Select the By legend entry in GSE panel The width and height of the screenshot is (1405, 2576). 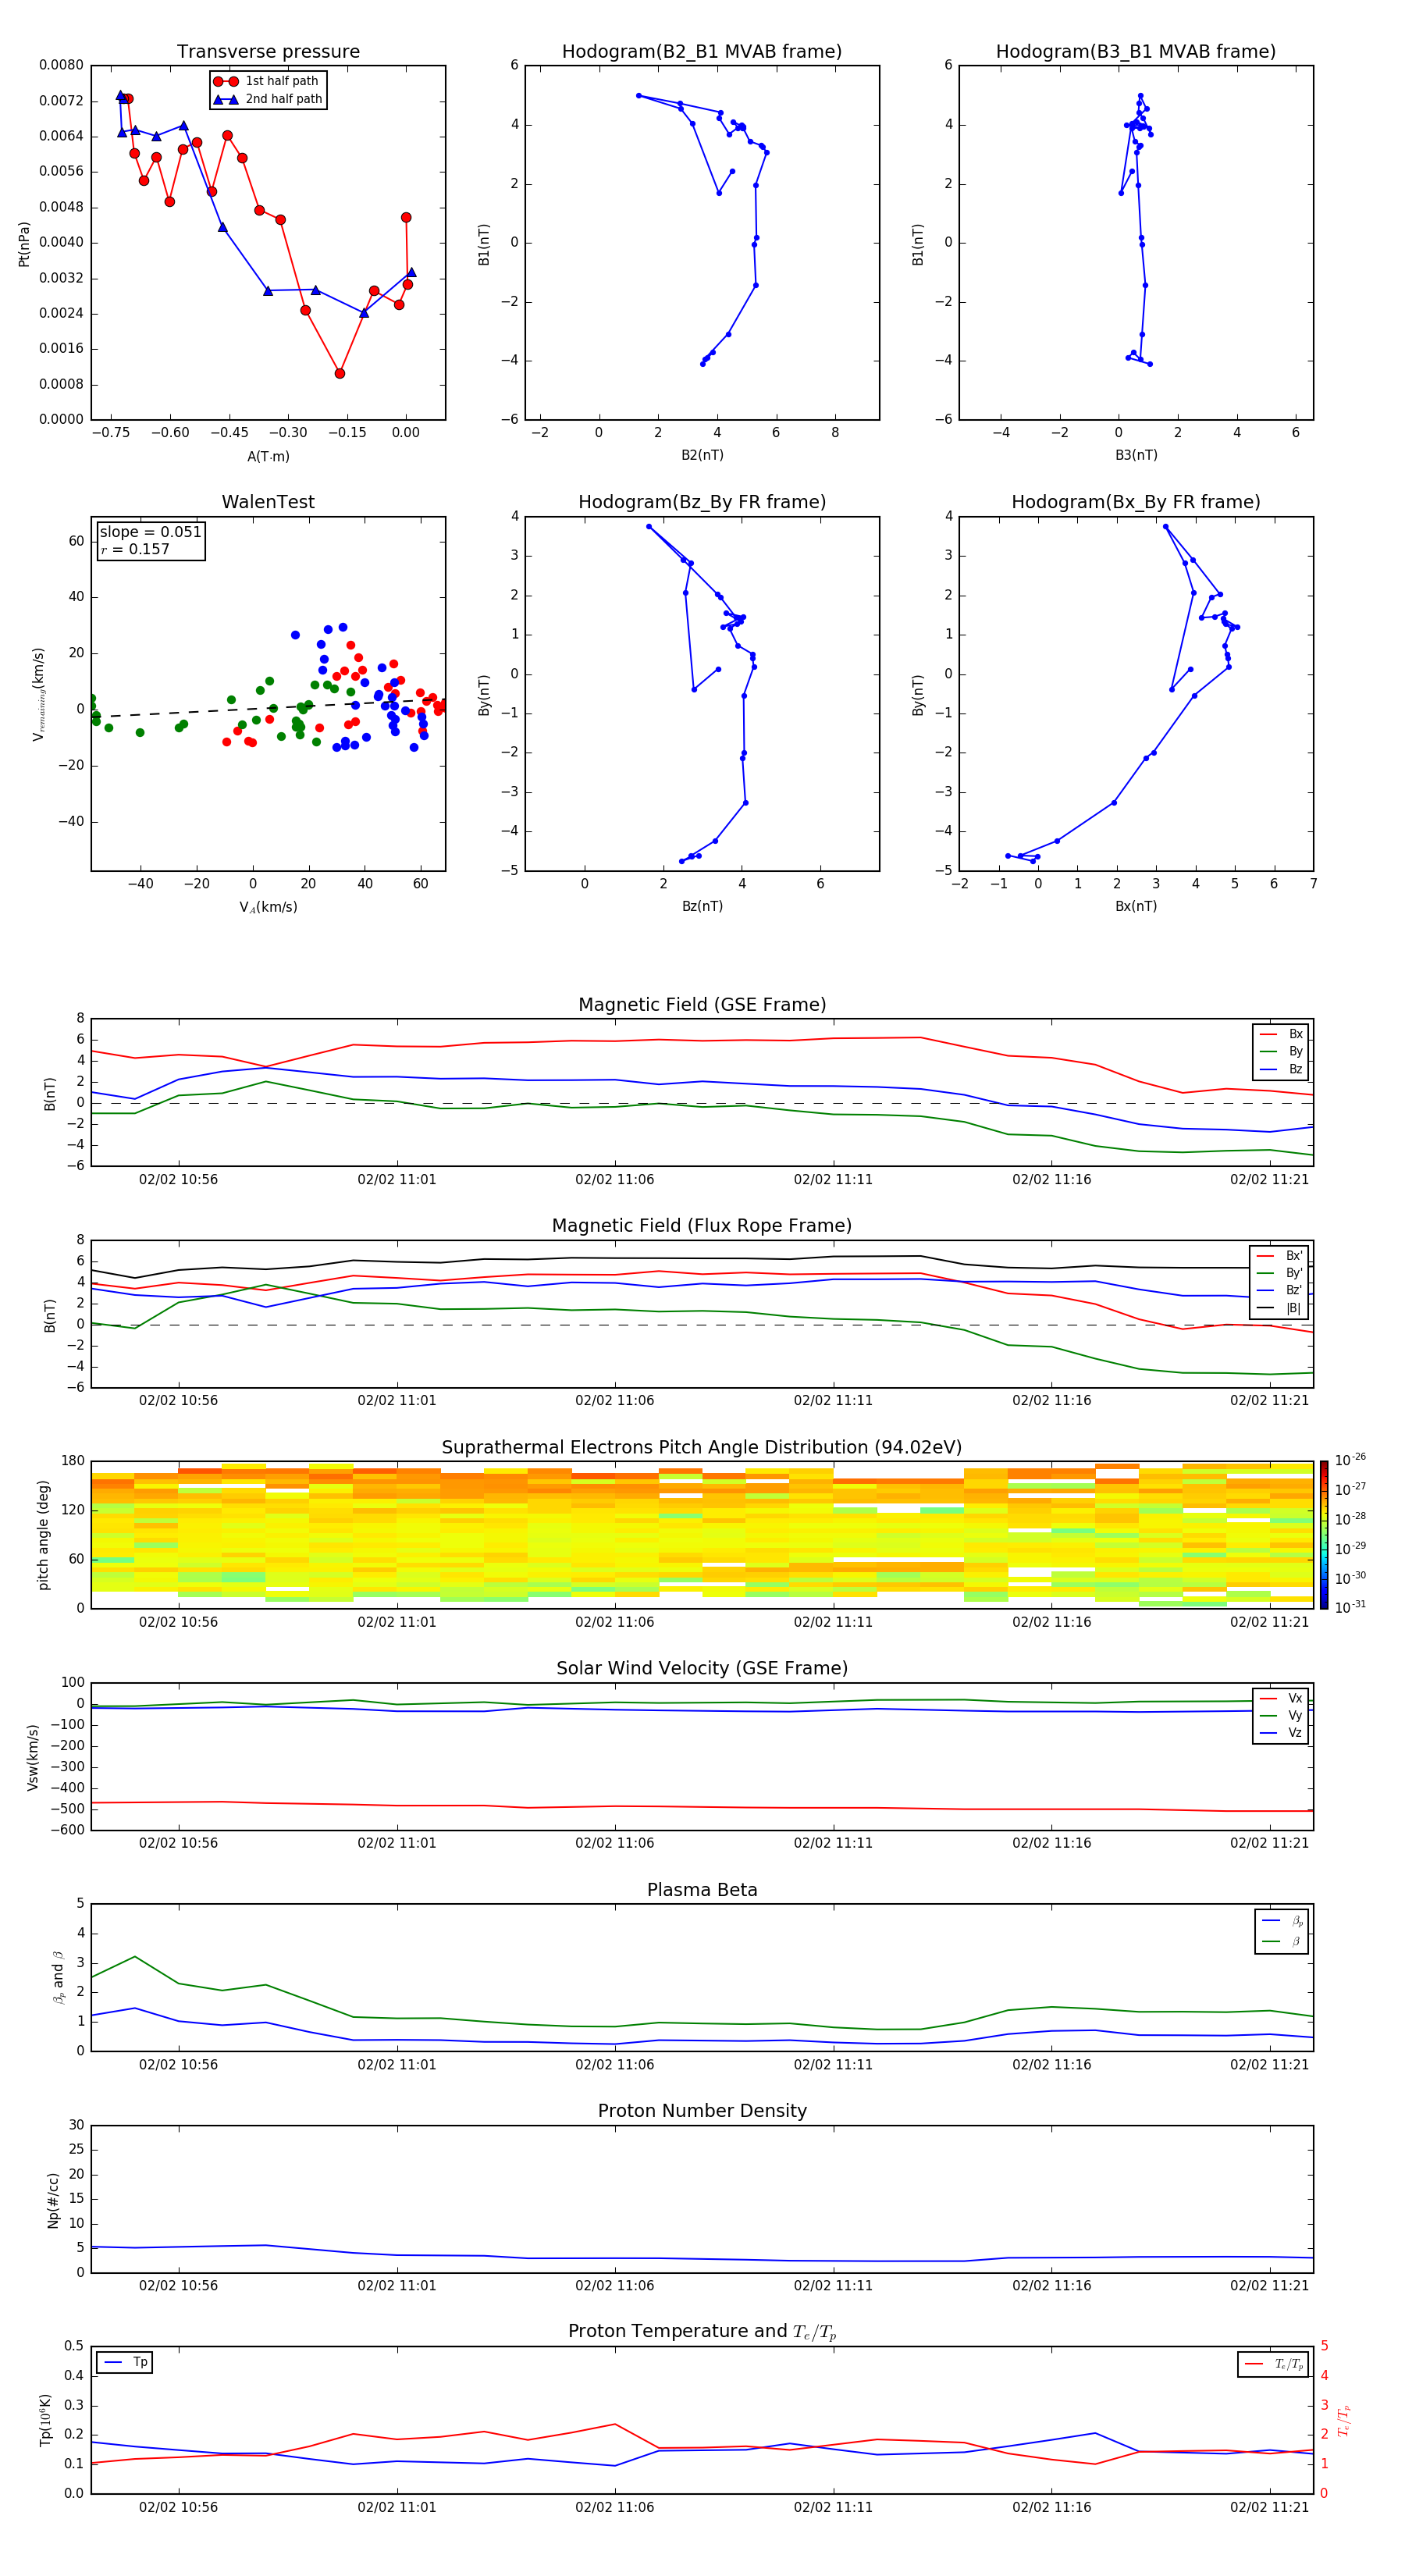tap(1281, 1052)
